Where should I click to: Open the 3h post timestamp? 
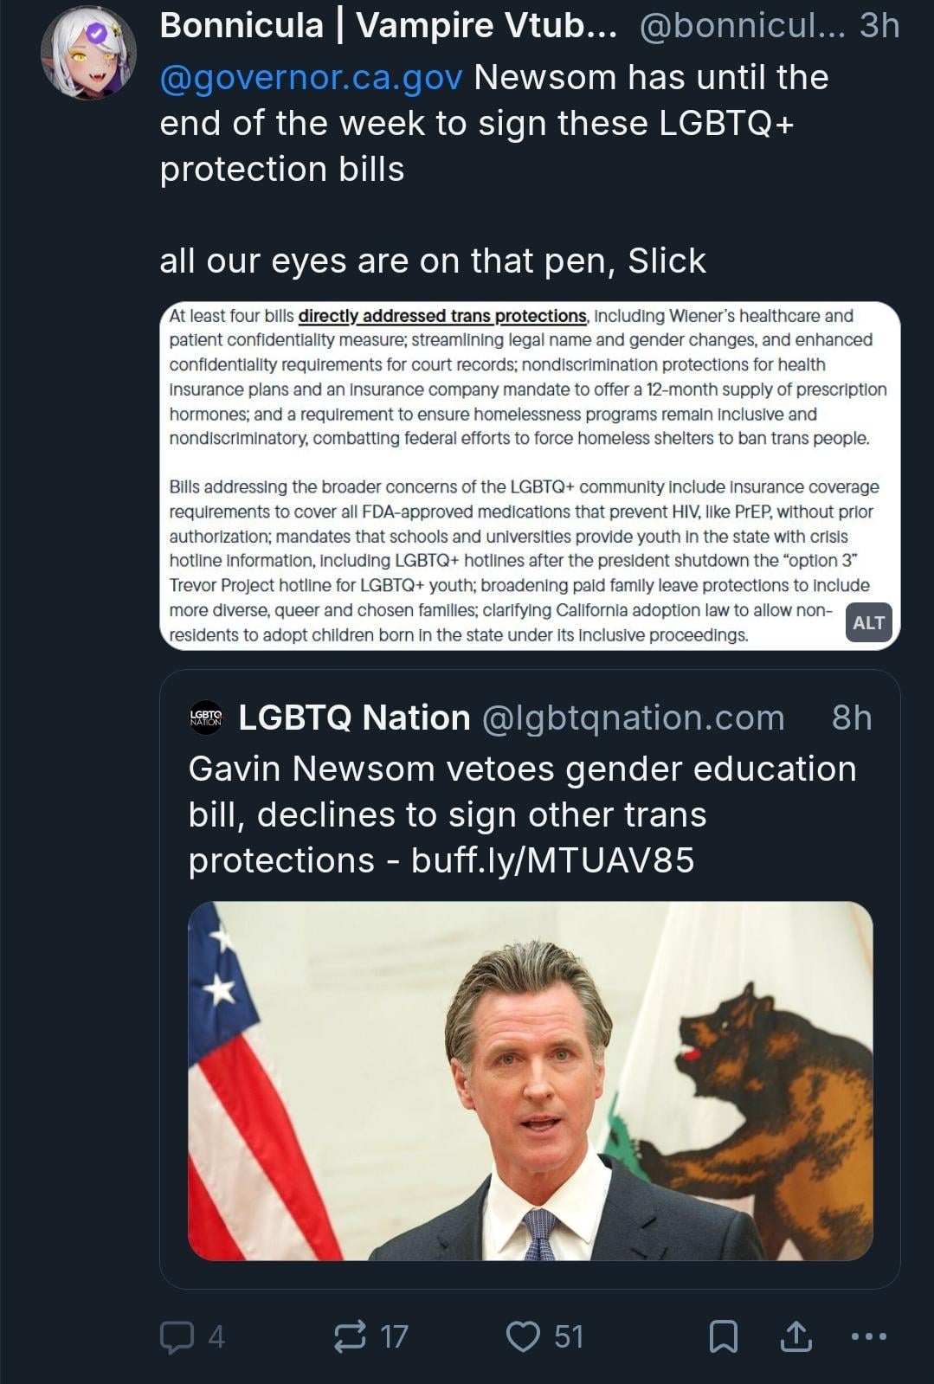click(879, 26)
